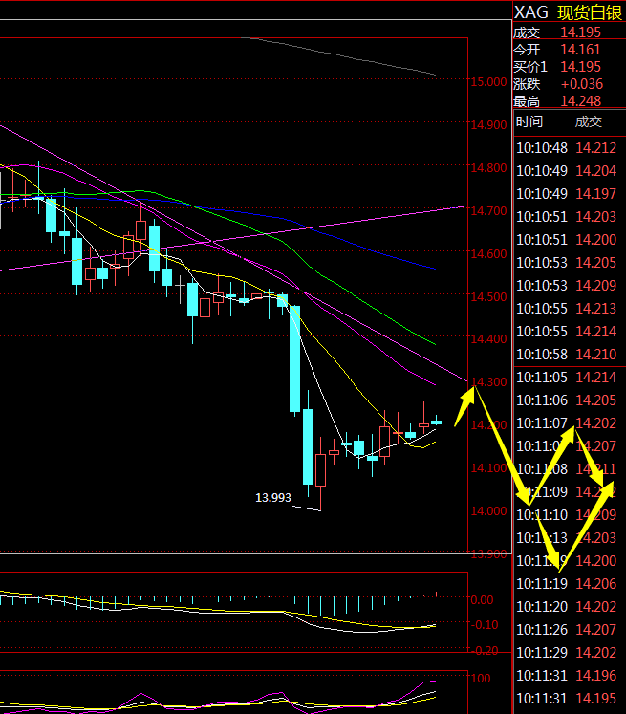Click the 涨跌 change value +0.036

(582, 84)
